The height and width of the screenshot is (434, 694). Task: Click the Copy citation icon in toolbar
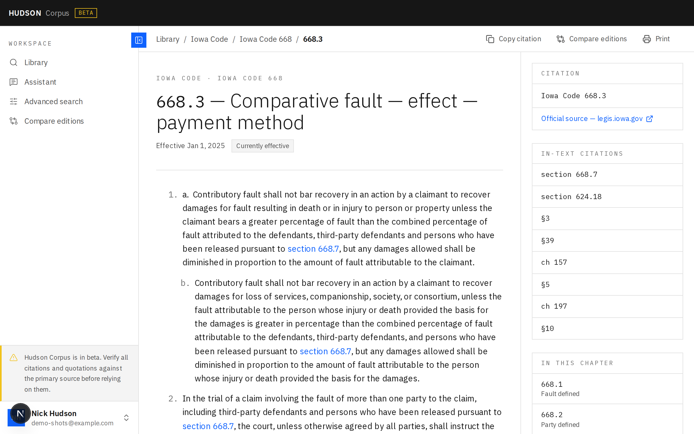coord(490,39)
